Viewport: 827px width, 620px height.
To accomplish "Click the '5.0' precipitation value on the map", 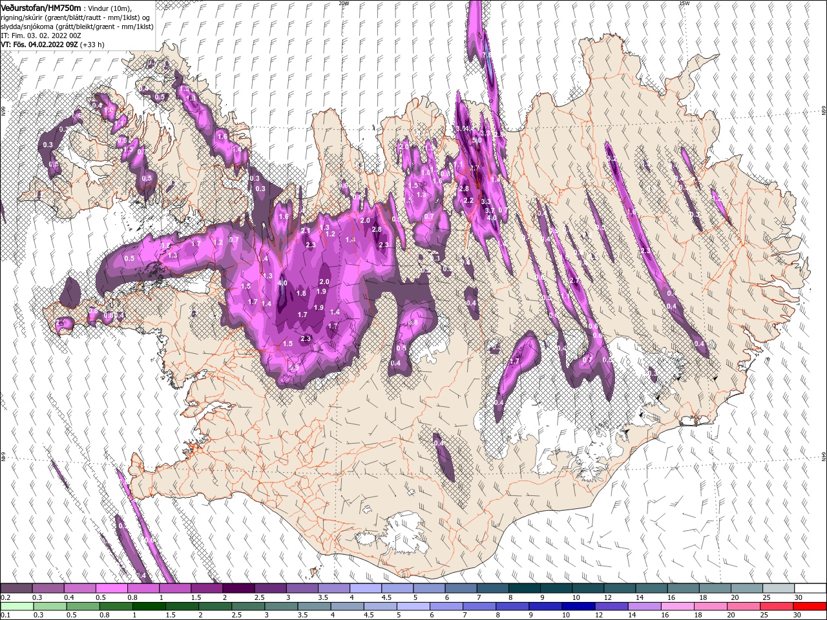I will (x=477, y=139).
